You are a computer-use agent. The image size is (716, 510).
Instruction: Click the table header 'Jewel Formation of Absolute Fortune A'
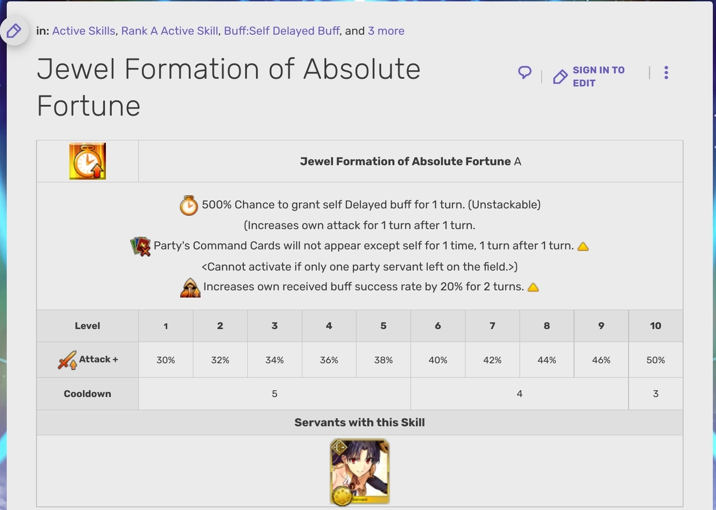tap(410, 162)
